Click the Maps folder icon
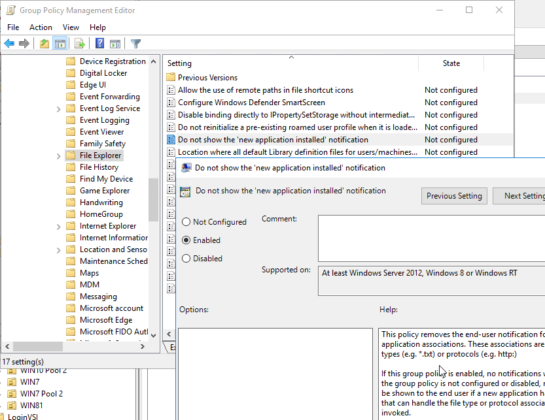Image resolution: width=545 pixels, height=420 pixels. click(x=71, y=273)
